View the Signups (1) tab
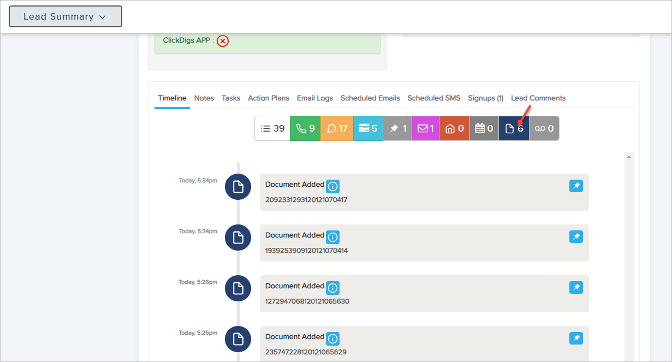 point(485,98)
